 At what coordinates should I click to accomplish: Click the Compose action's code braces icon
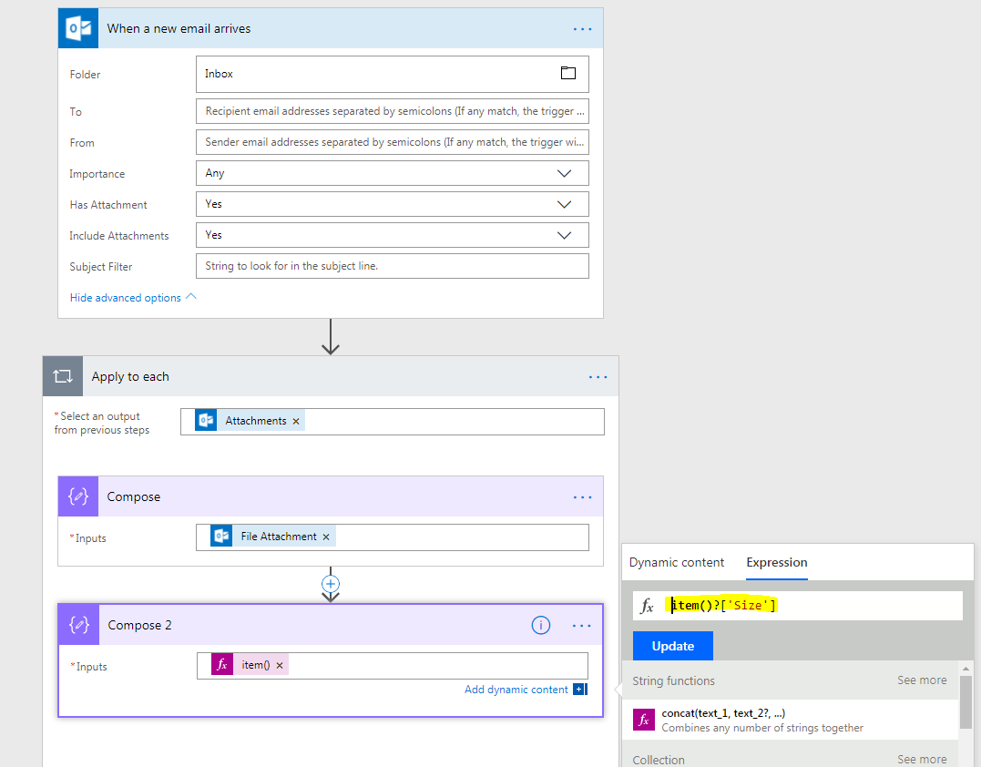(x=77, y=496)
